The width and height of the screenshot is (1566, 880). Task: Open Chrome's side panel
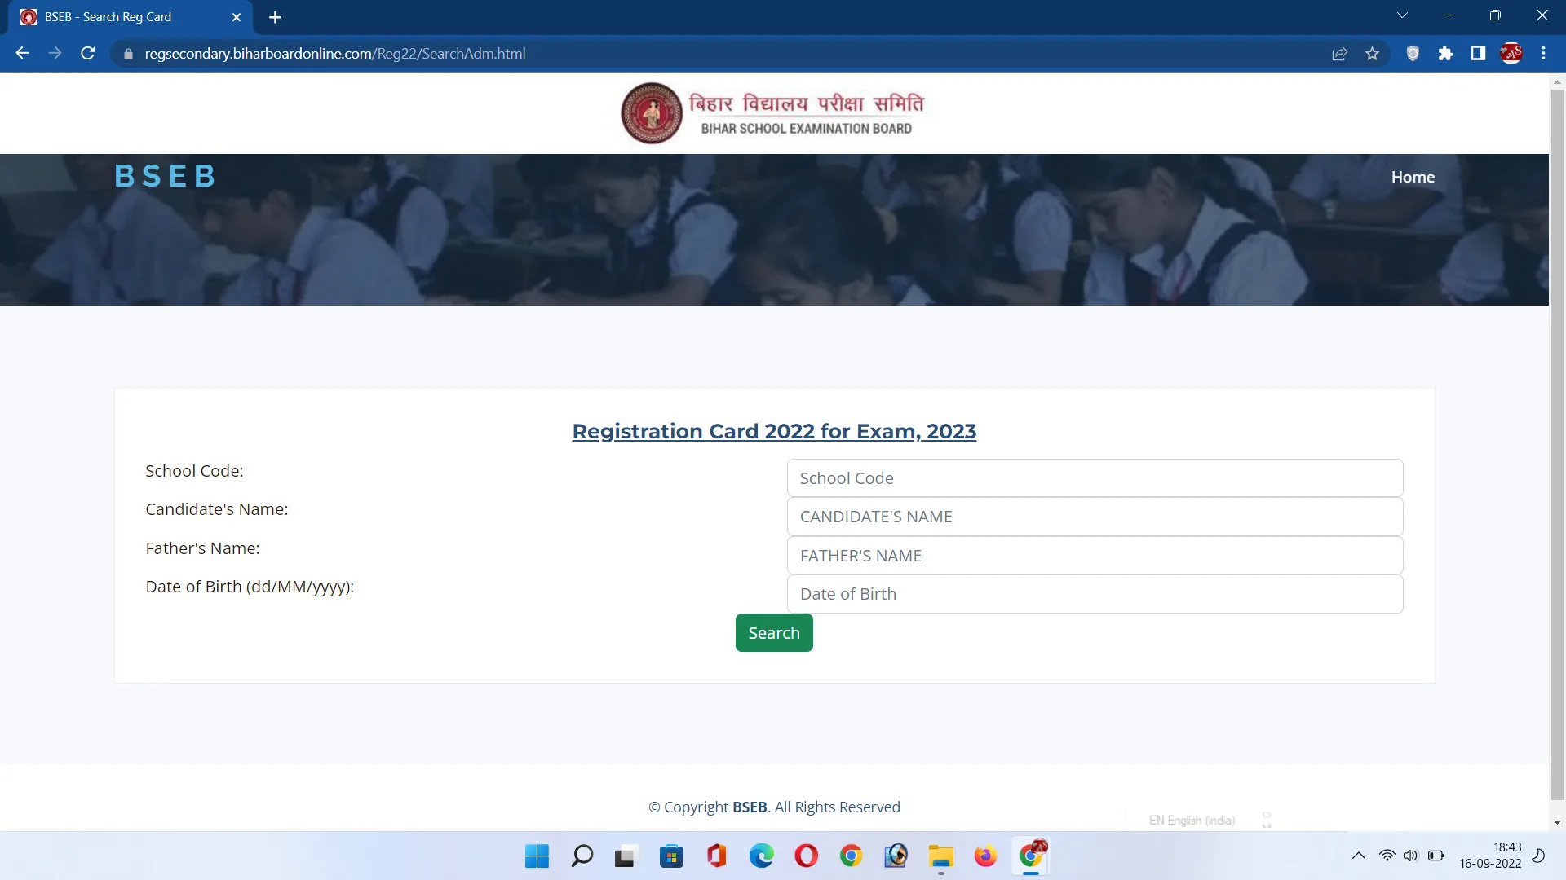coord(1478,53)
